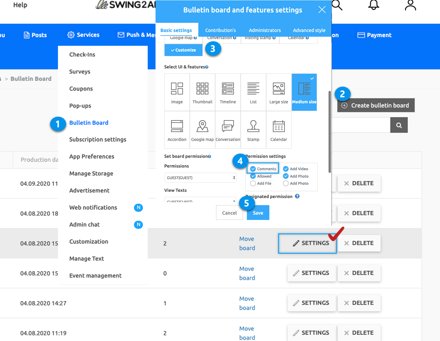Select the Accordion layout icon
The width and height of the screenshot is (440, 341).
[177, 130]
